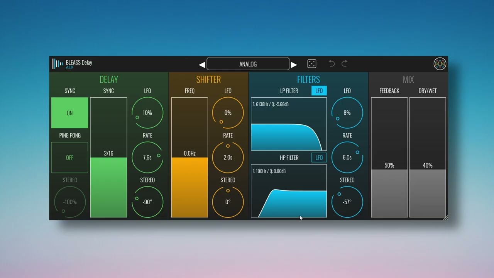Click the shifter FREQ 0.0Hz slider
The image size is (494, 278).
[189, 158]
